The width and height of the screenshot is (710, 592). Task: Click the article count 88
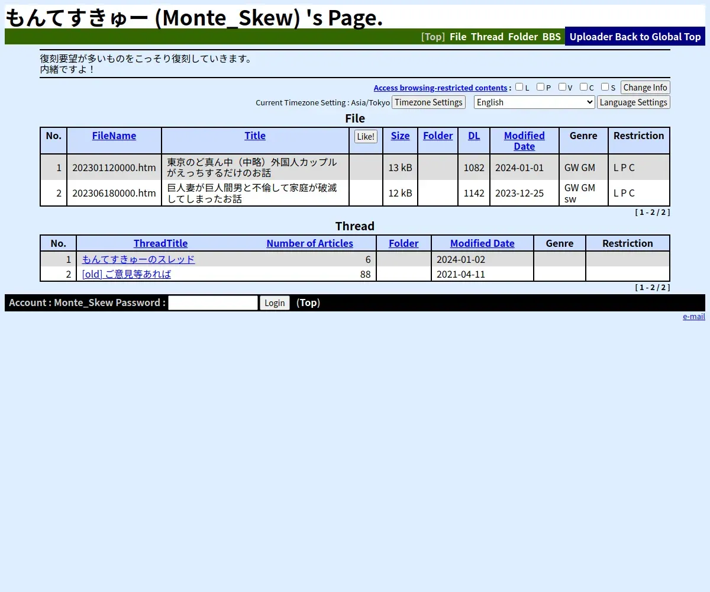pos(365,274)
